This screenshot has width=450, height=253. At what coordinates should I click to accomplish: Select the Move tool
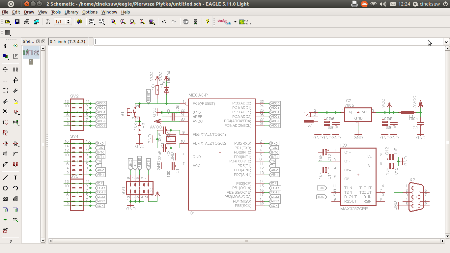5,70
